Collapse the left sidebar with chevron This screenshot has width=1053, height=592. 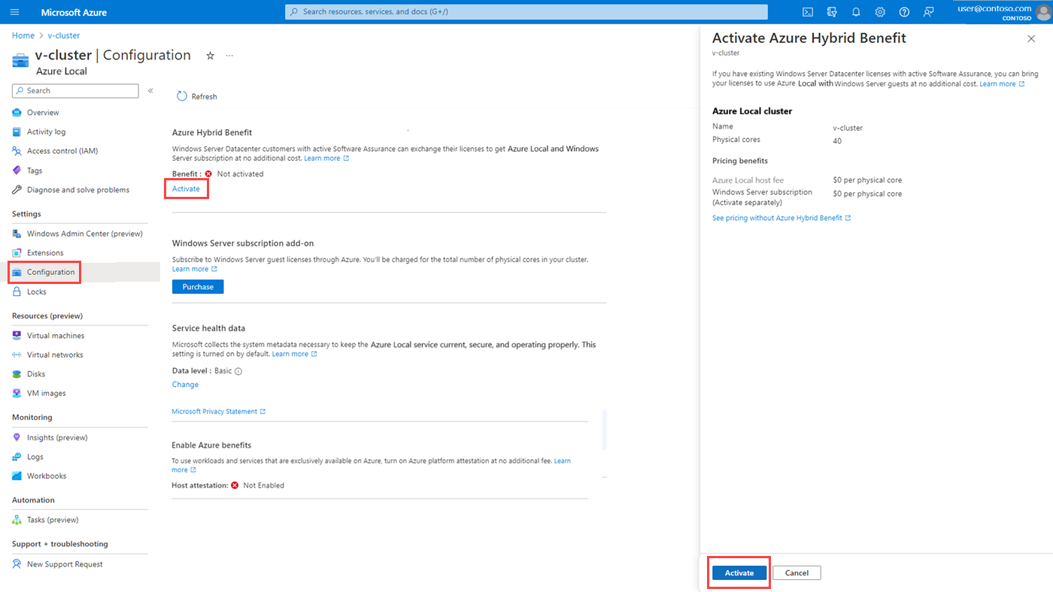pyautogui.click(x=150, y=91)
